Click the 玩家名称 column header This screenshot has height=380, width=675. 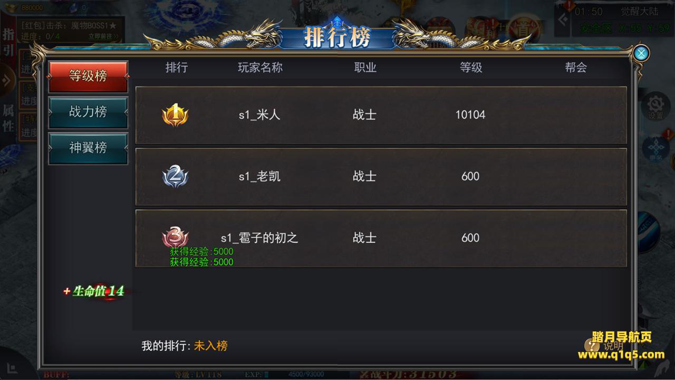(x=260, y=68)
